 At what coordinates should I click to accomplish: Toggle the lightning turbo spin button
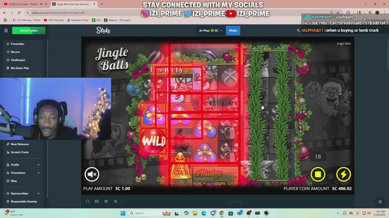coord(343,174)
